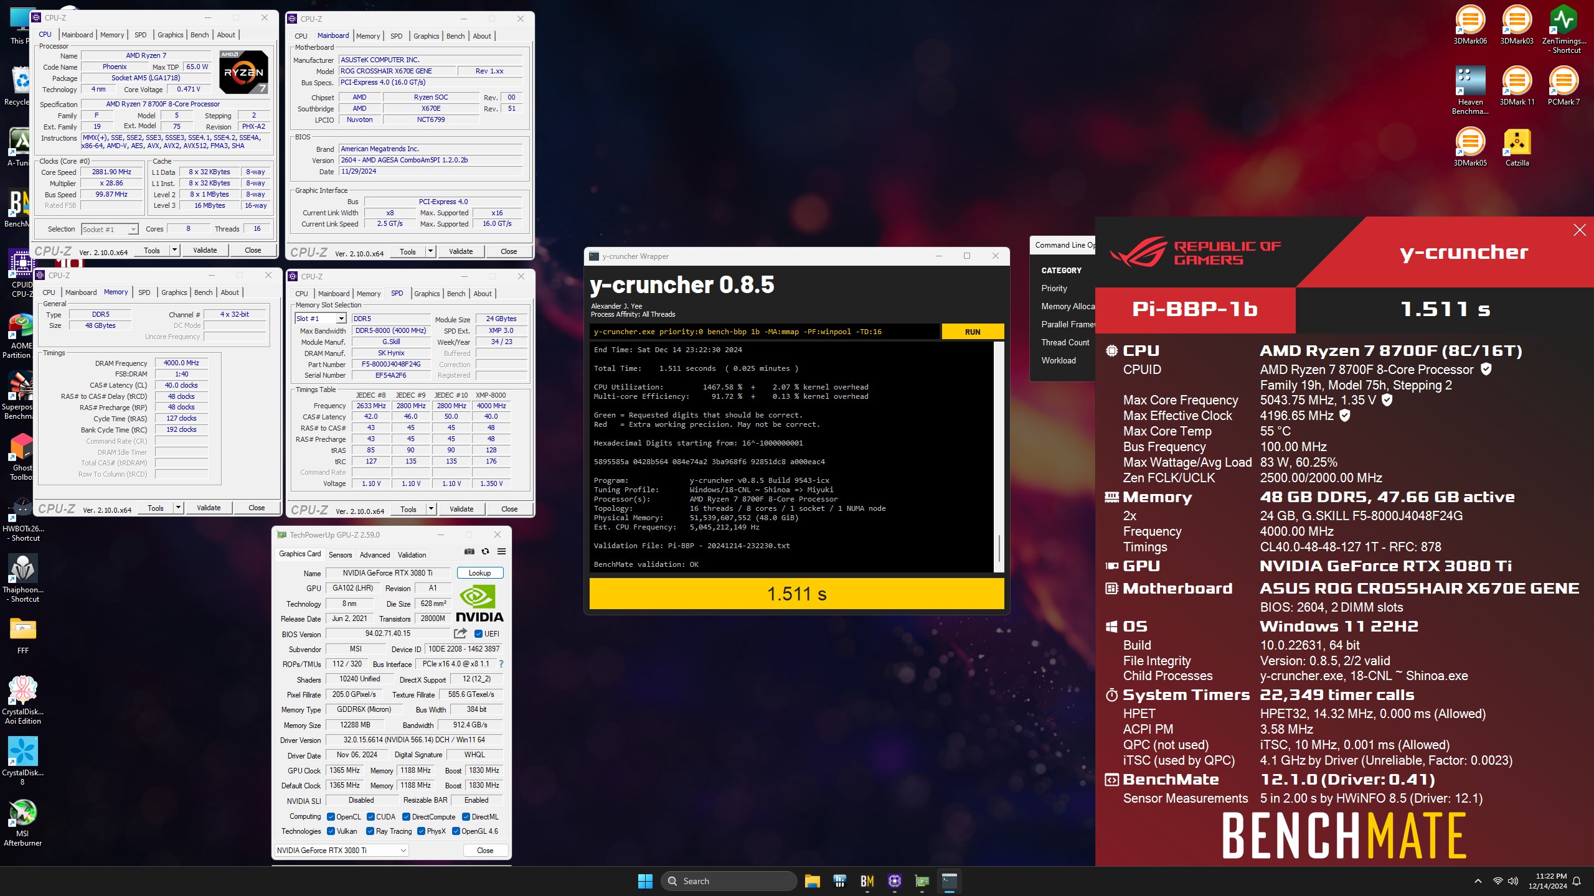Click the Bus Interface question mark
The height and width of the screenshot is (896, 1594).
click(x=501, y=664)
